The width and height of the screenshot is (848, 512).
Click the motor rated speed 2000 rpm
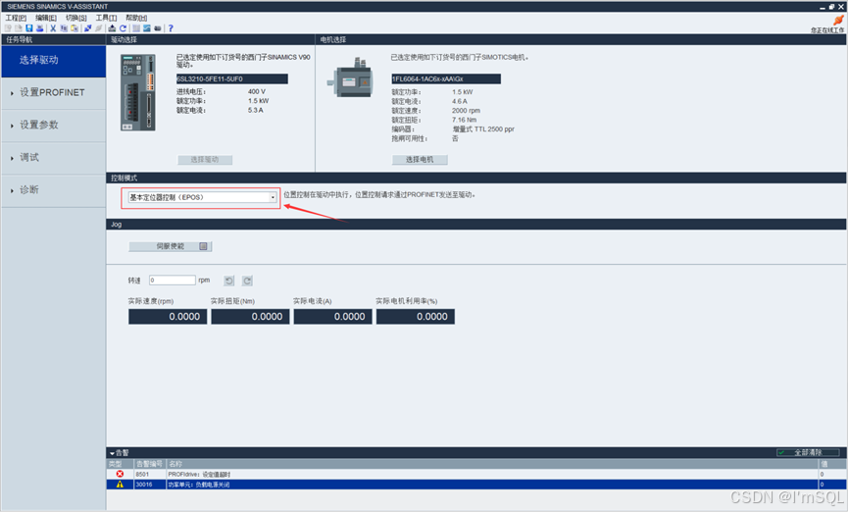[467, 111]
